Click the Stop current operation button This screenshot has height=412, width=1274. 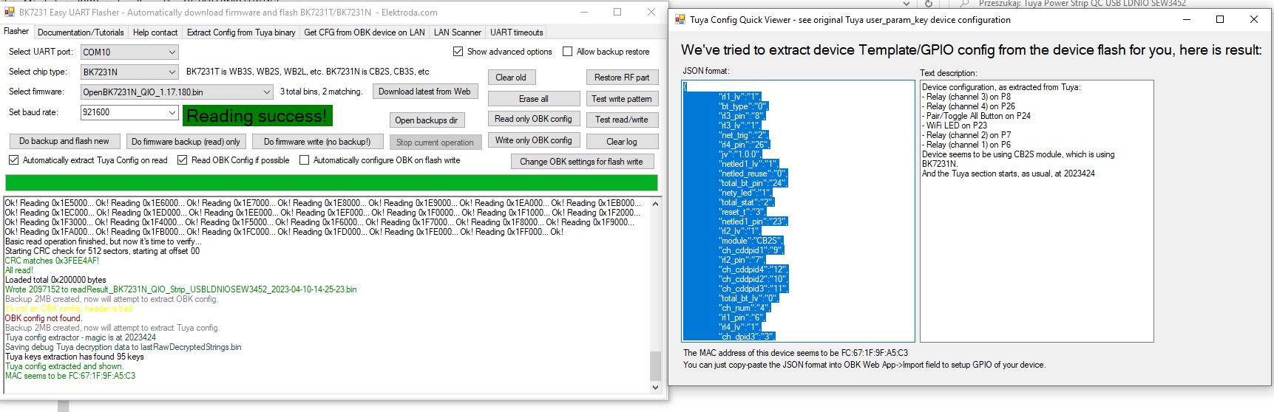click(435, 143)
